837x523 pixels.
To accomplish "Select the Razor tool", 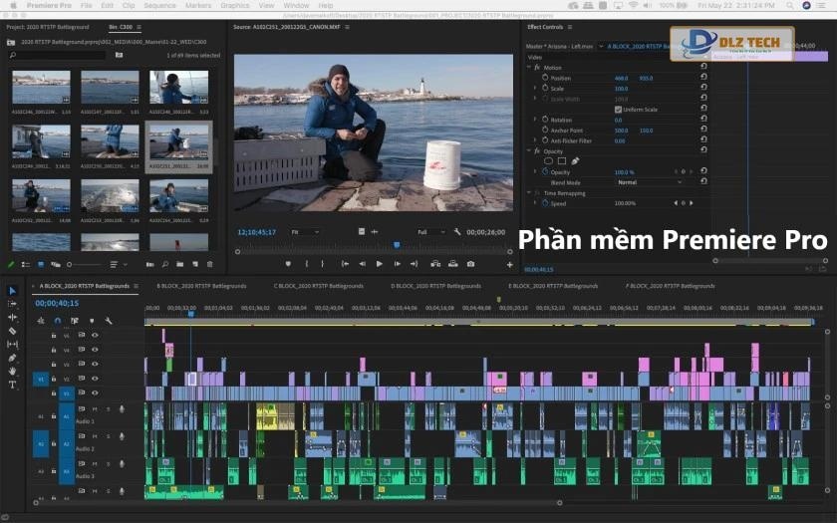I will tap(13, 331).
